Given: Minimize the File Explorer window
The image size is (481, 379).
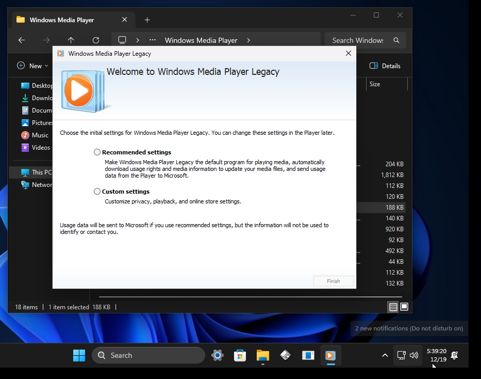Looking at the screenshot, I should (x=353, y=15).
